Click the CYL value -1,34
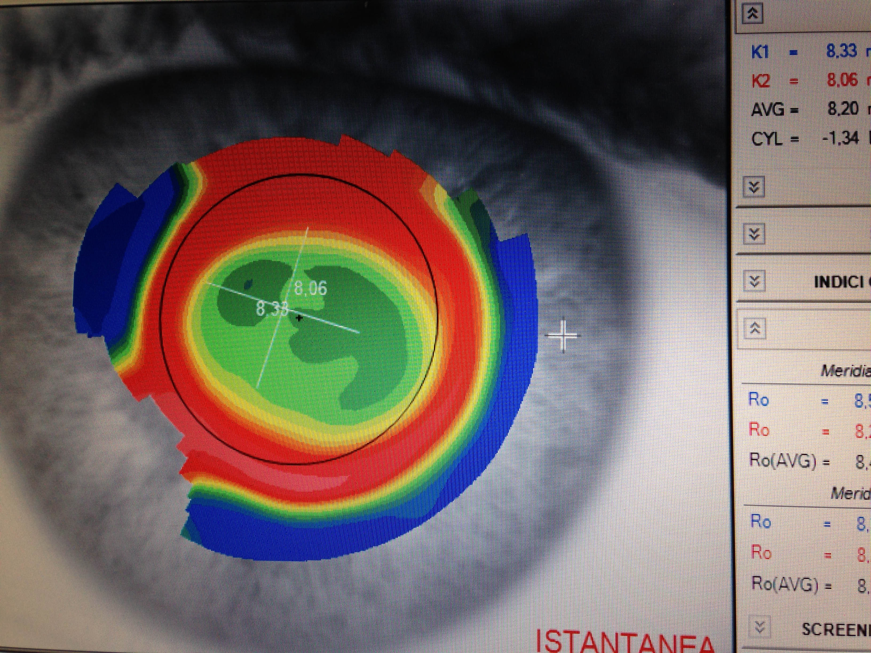This screenshot has width=871, height=653. click(x=840, y=138)
